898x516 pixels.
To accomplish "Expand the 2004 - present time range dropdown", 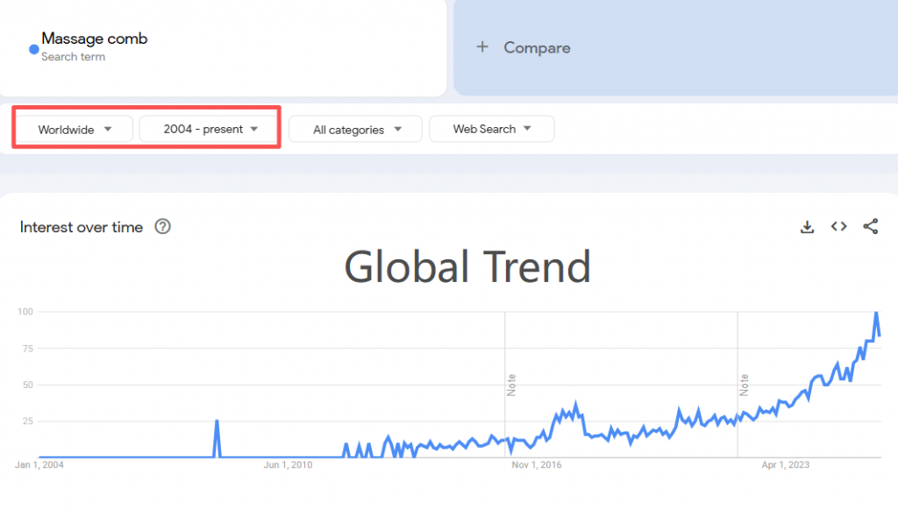I will [x=210, y=130].
